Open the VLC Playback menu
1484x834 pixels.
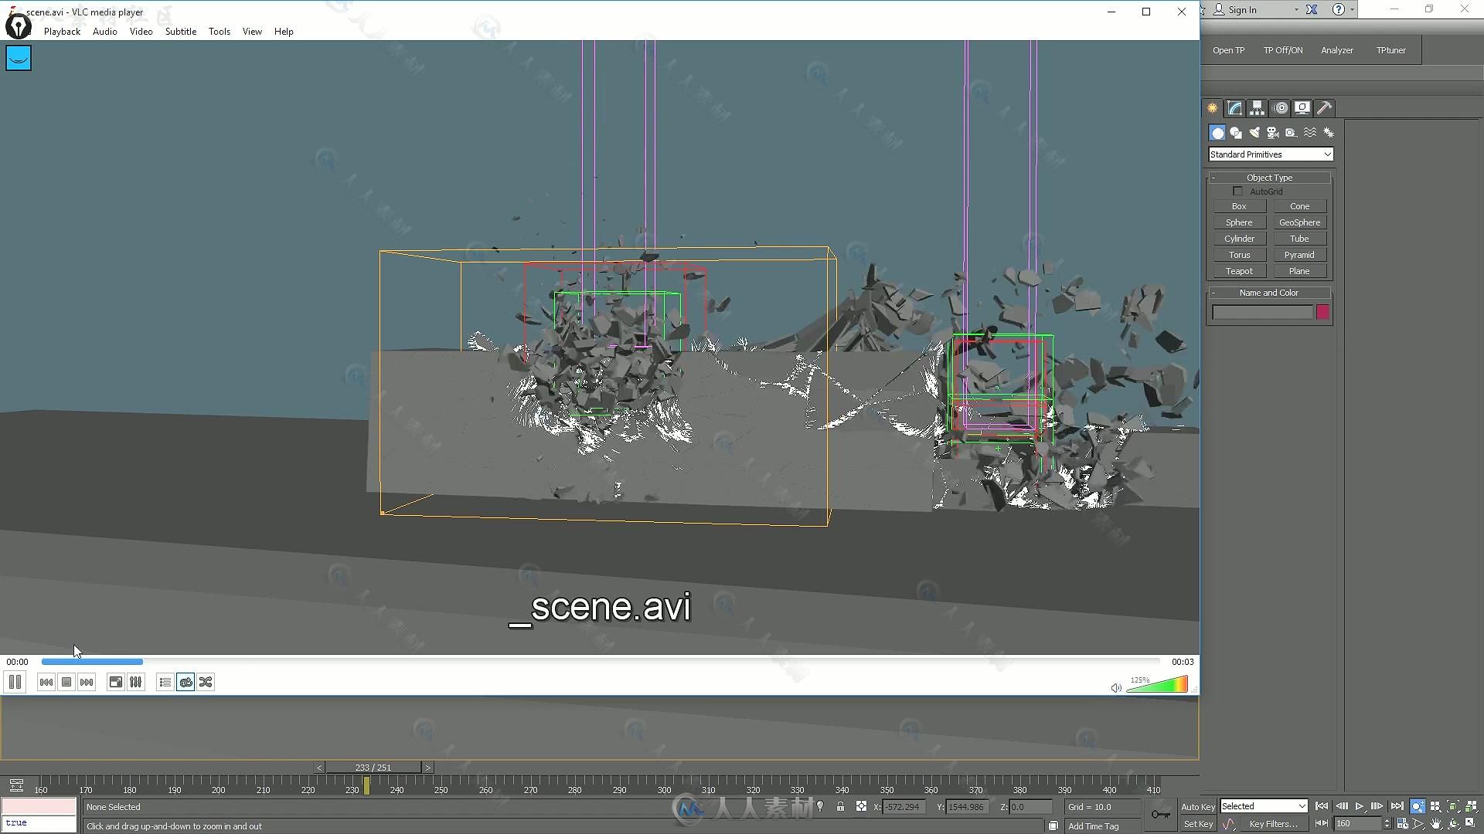tap(62, 31)
